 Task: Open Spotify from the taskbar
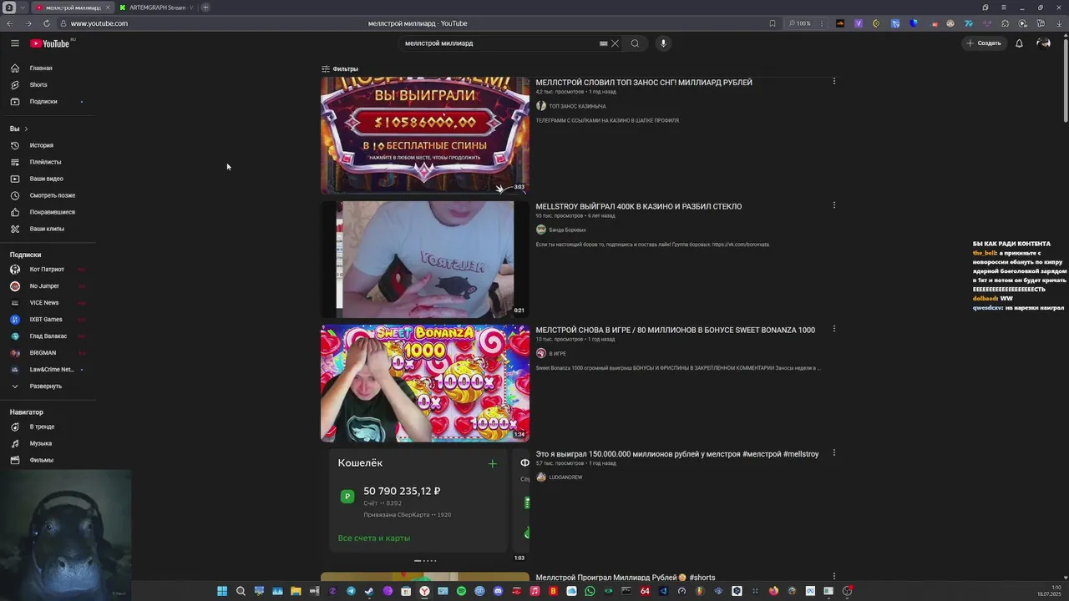(461, 591)
